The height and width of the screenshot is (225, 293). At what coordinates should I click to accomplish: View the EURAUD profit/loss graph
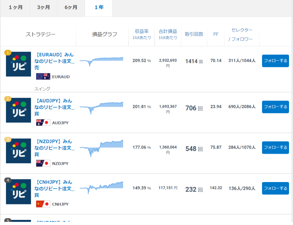102,62
